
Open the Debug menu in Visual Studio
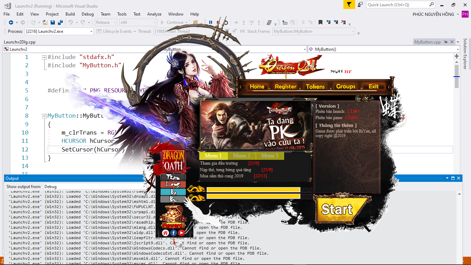pyautogui.click(x=88, y=14)
